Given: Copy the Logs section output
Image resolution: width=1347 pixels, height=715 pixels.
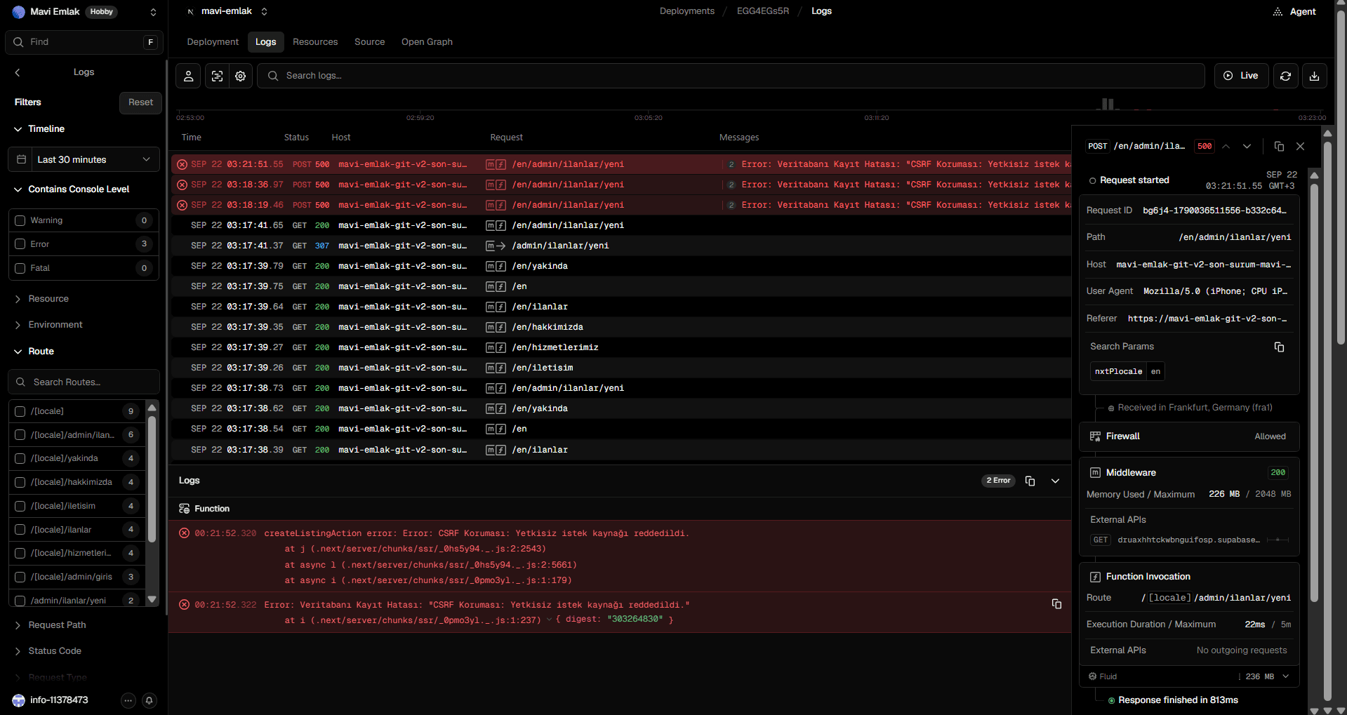Looking at the screenshot, I should 1030,481.
